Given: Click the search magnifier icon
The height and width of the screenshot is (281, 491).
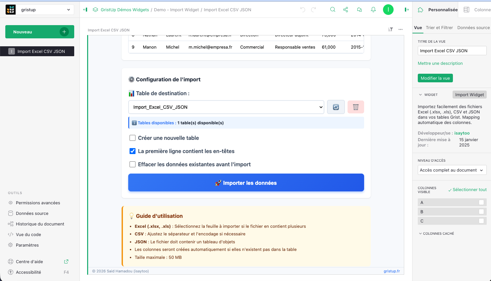Looking at the screenshot, I should (x=333, y=10).
